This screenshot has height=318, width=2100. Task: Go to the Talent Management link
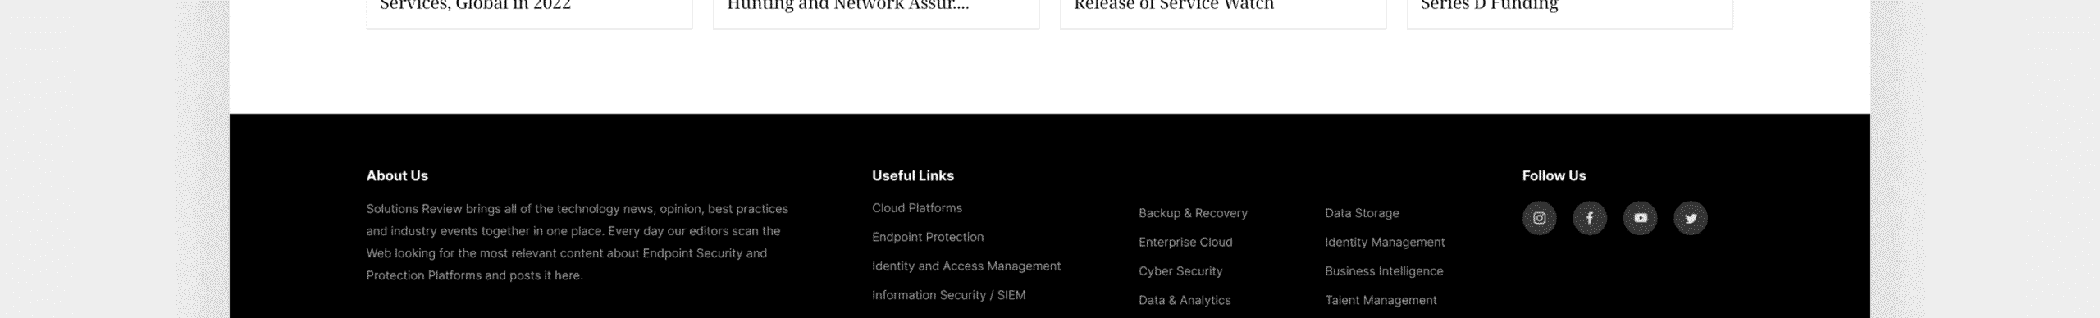1381,300
